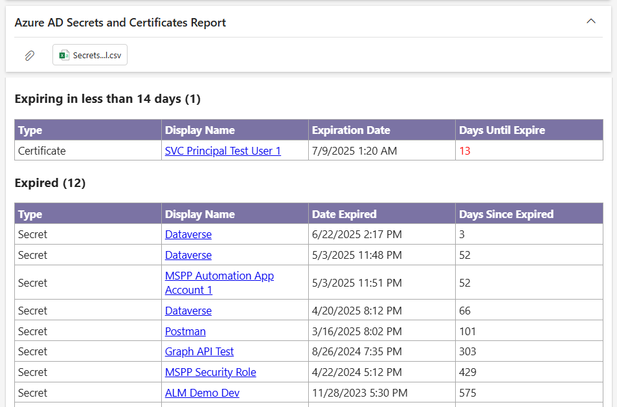This screenshot has height=407, width=617.
Task: Click the red '13' days until expire value
Action: 465,151
